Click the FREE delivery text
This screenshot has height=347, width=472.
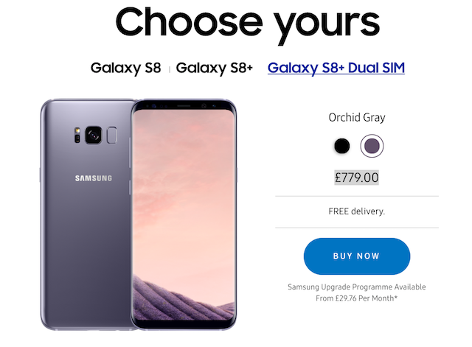357,211
